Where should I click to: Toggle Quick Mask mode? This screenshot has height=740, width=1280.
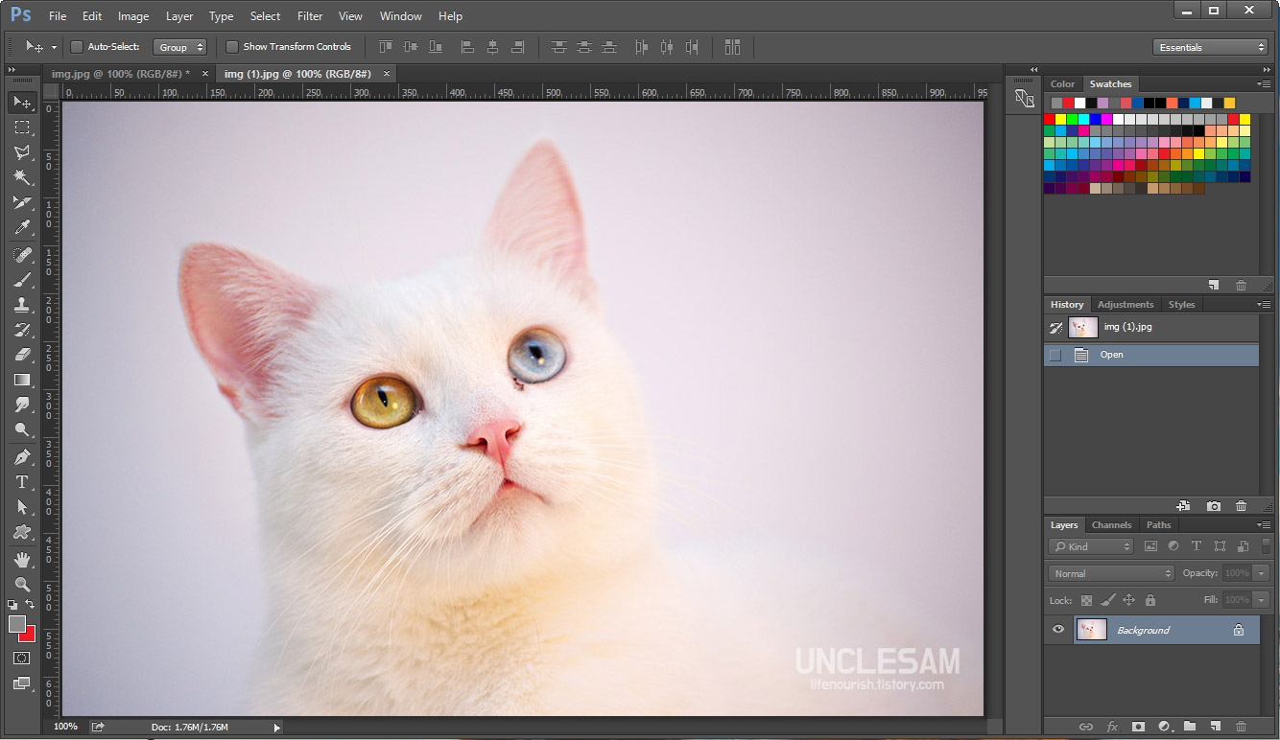click(21, 659)
